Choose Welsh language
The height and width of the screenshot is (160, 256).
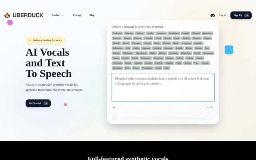(158, 68)
